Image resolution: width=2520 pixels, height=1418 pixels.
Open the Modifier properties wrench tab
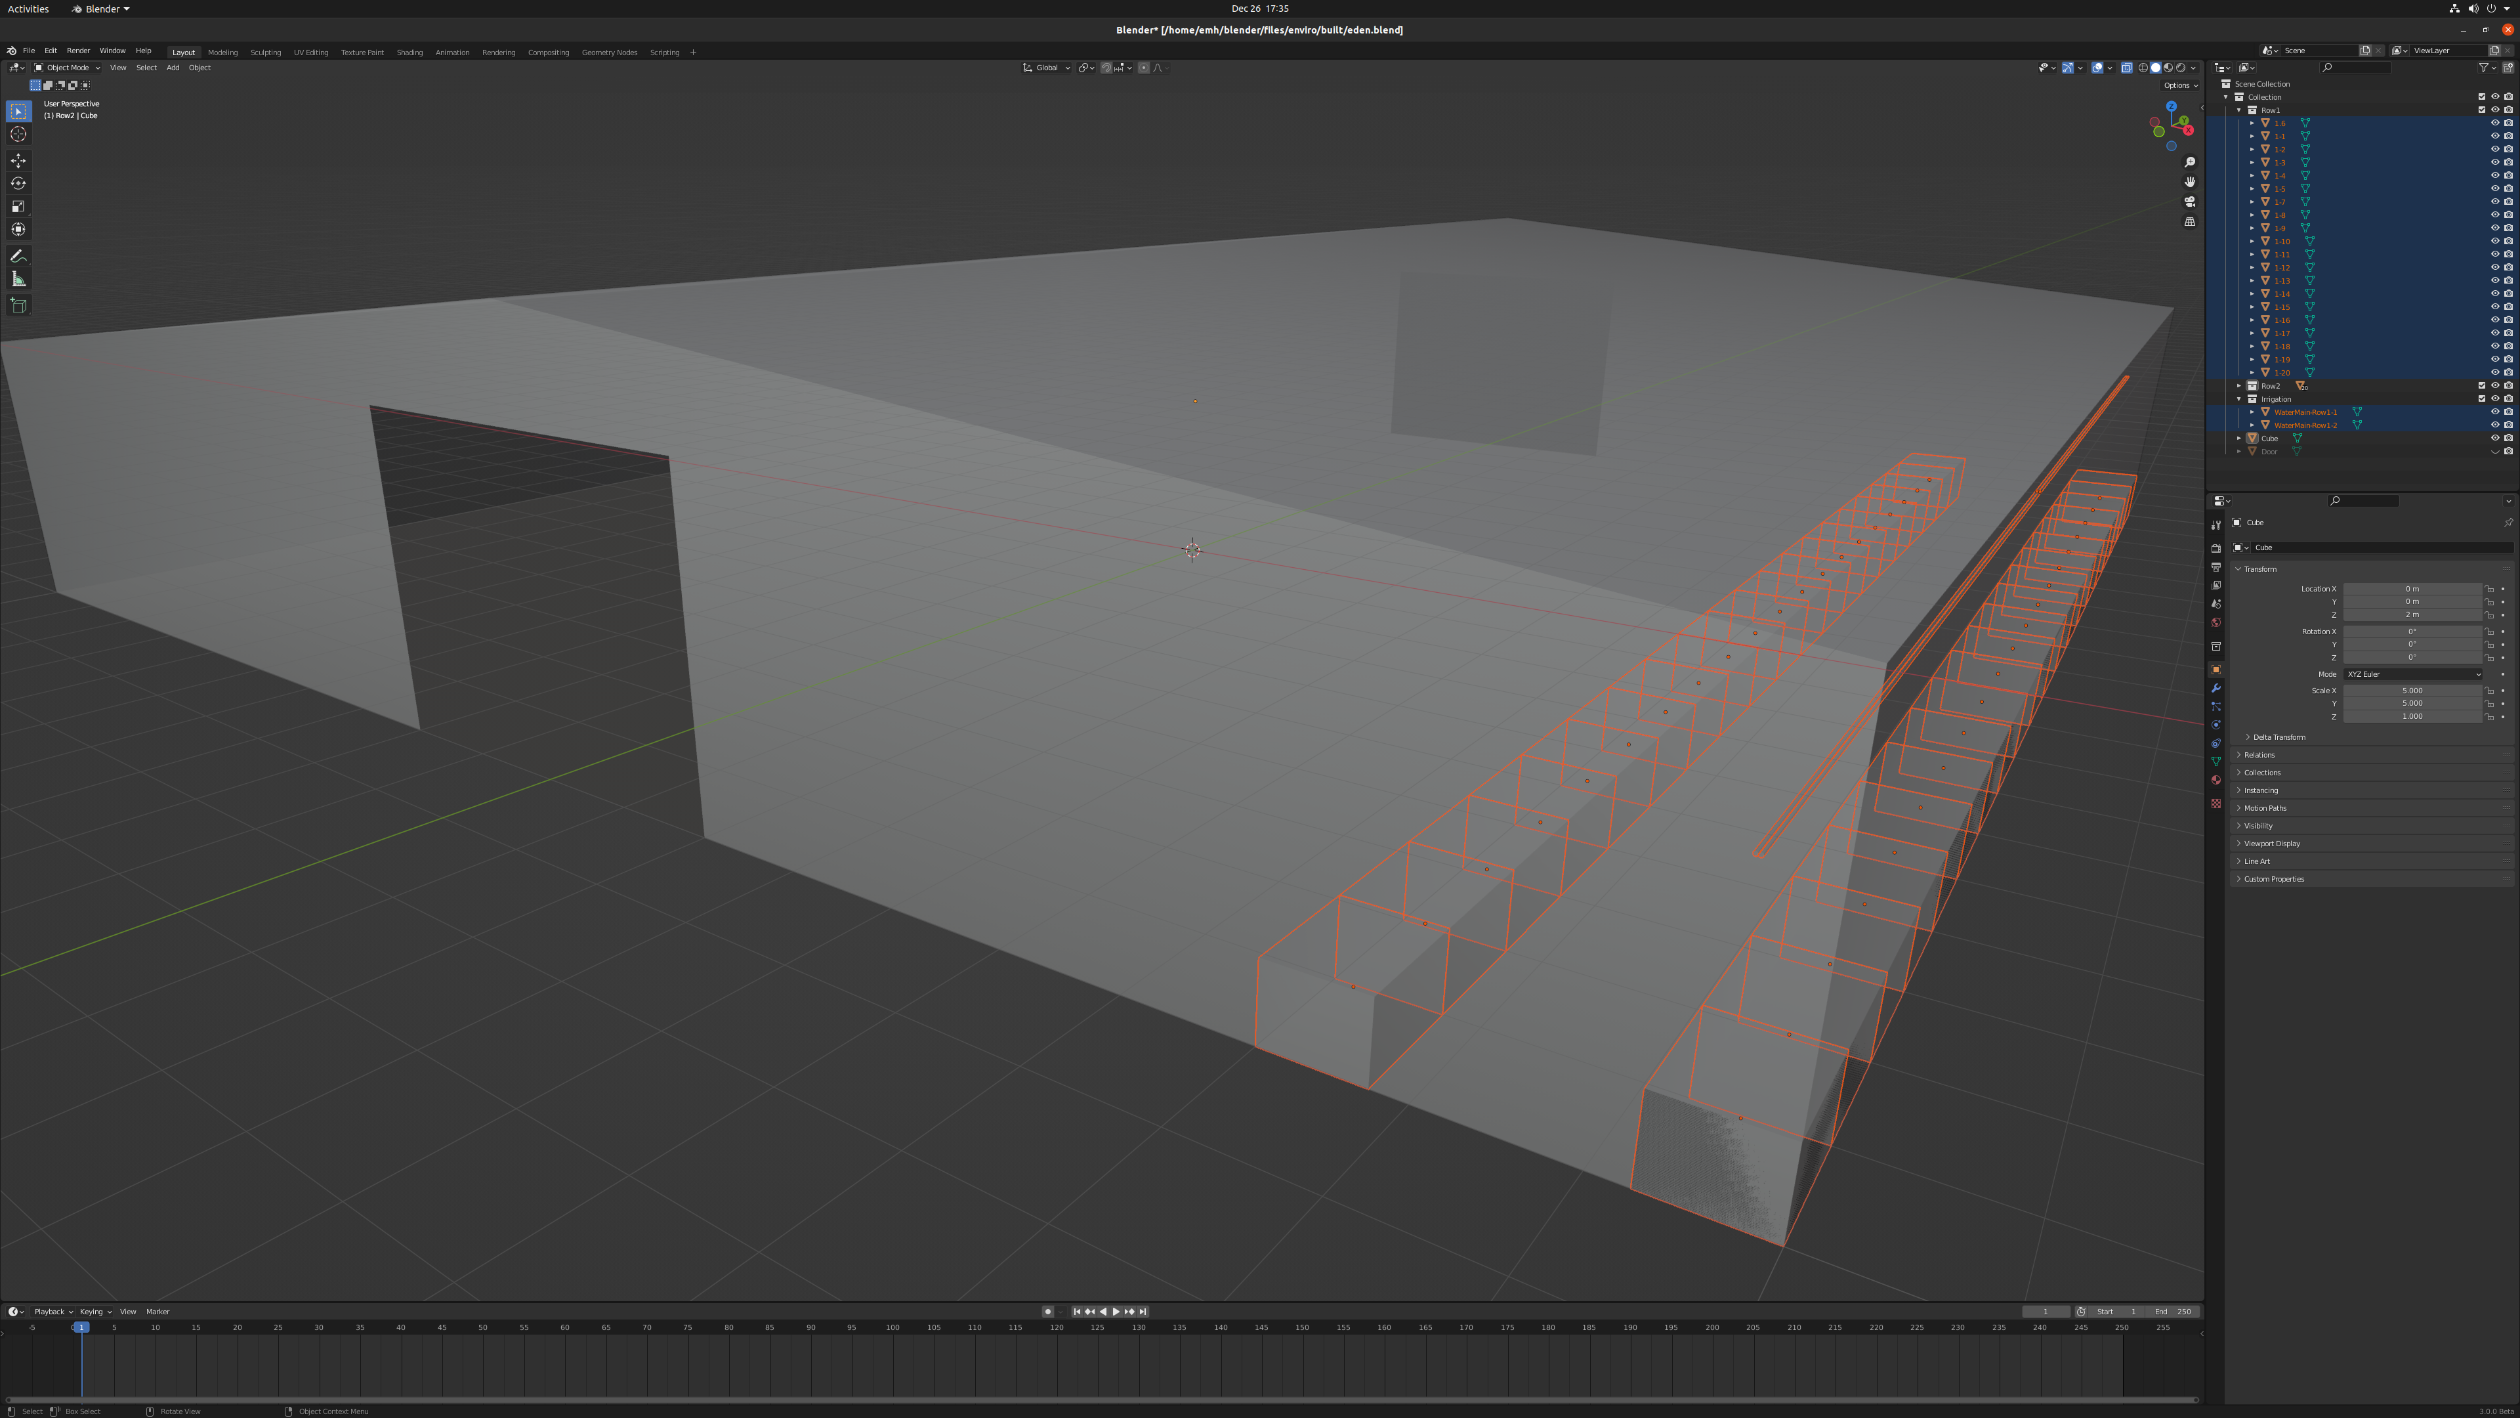pos(2215,688)
